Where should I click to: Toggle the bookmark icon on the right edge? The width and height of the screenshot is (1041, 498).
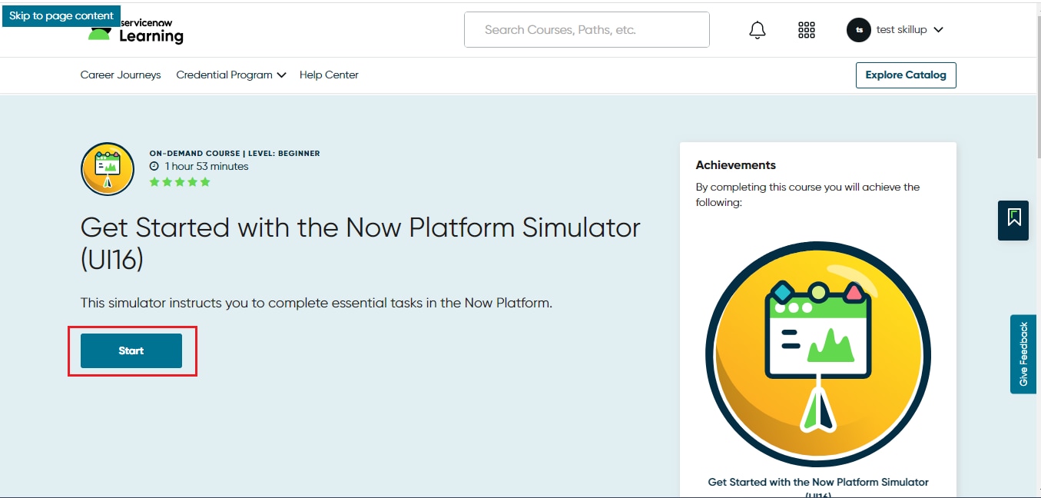click(x=1013, y=220)
